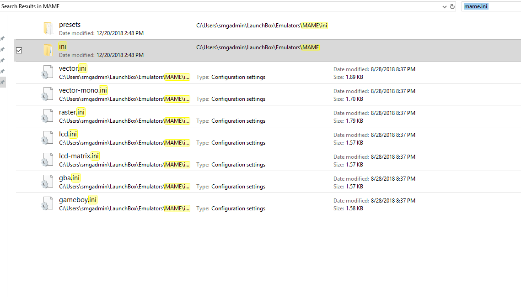Select the ini folder name

point(63,47)
